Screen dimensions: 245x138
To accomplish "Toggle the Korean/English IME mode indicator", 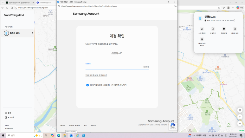I will [x=222, y=135].
